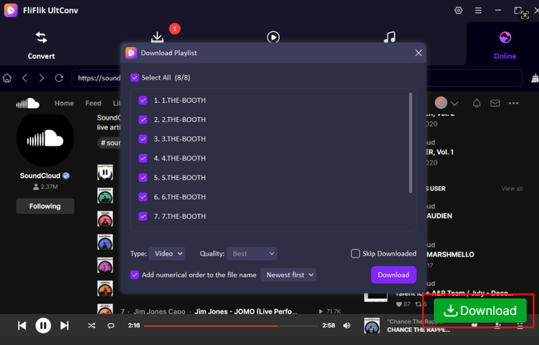Viewport: 539px width, 345px height.
Task: Open the AUDIEN user link
Action: pos(439,215)
